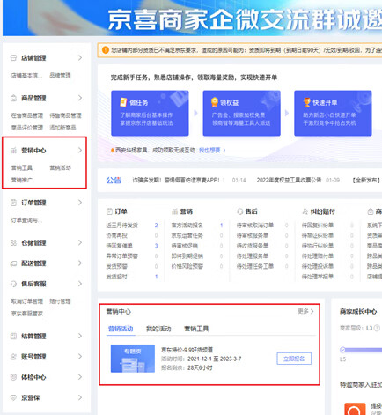Screen dimensions: 382x415
Task: Expand 营销中心 with its chevron
Action: (80, 151)
